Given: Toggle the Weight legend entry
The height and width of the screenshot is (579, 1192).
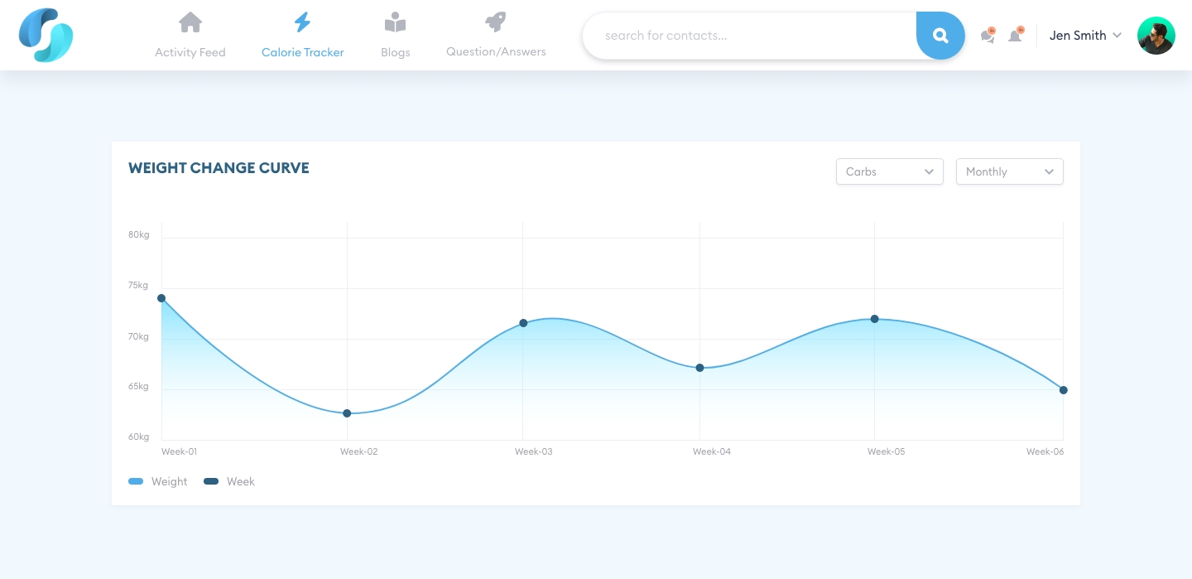Looking at the screenshot, I should [x=157, y=481].
